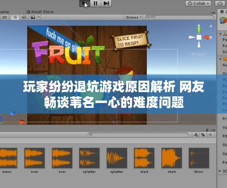Toggle the project panel lock icon

pos(207,130)
